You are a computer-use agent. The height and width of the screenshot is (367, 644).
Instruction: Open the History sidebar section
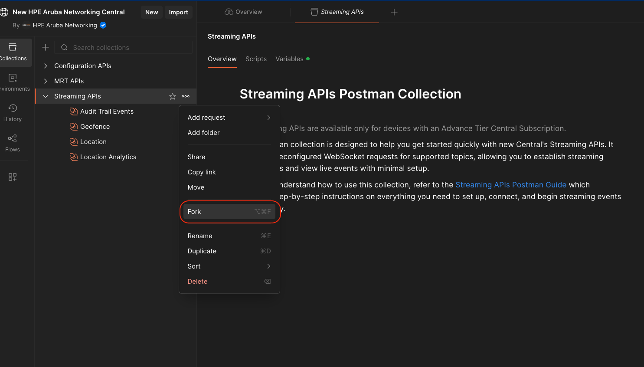(x=13, y=113)
